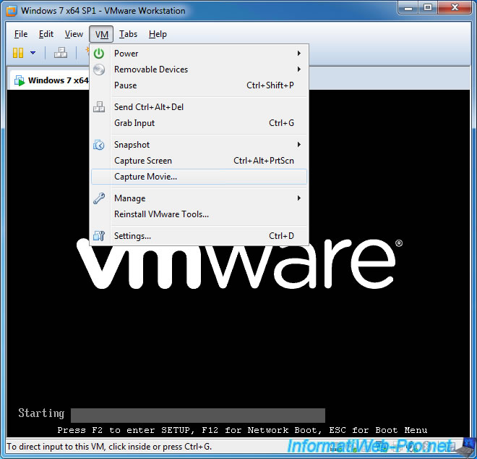Viewport: 477px width, 459px height.
Task: Choose Grab Input from the VM menu
Action: (199, 123)
